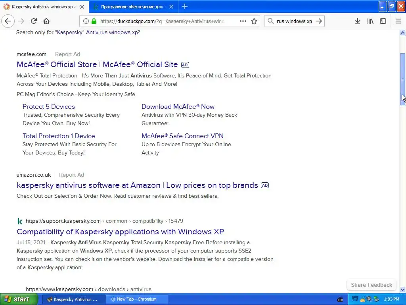Image resolution: width=406 pixels, height=305 pixels.
Task: Show site information icon in address bar
Action: [x=86, y=21]
